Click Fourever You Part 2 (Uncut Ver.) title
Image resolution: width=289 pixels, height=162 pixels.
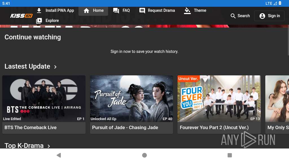[214, 127]
